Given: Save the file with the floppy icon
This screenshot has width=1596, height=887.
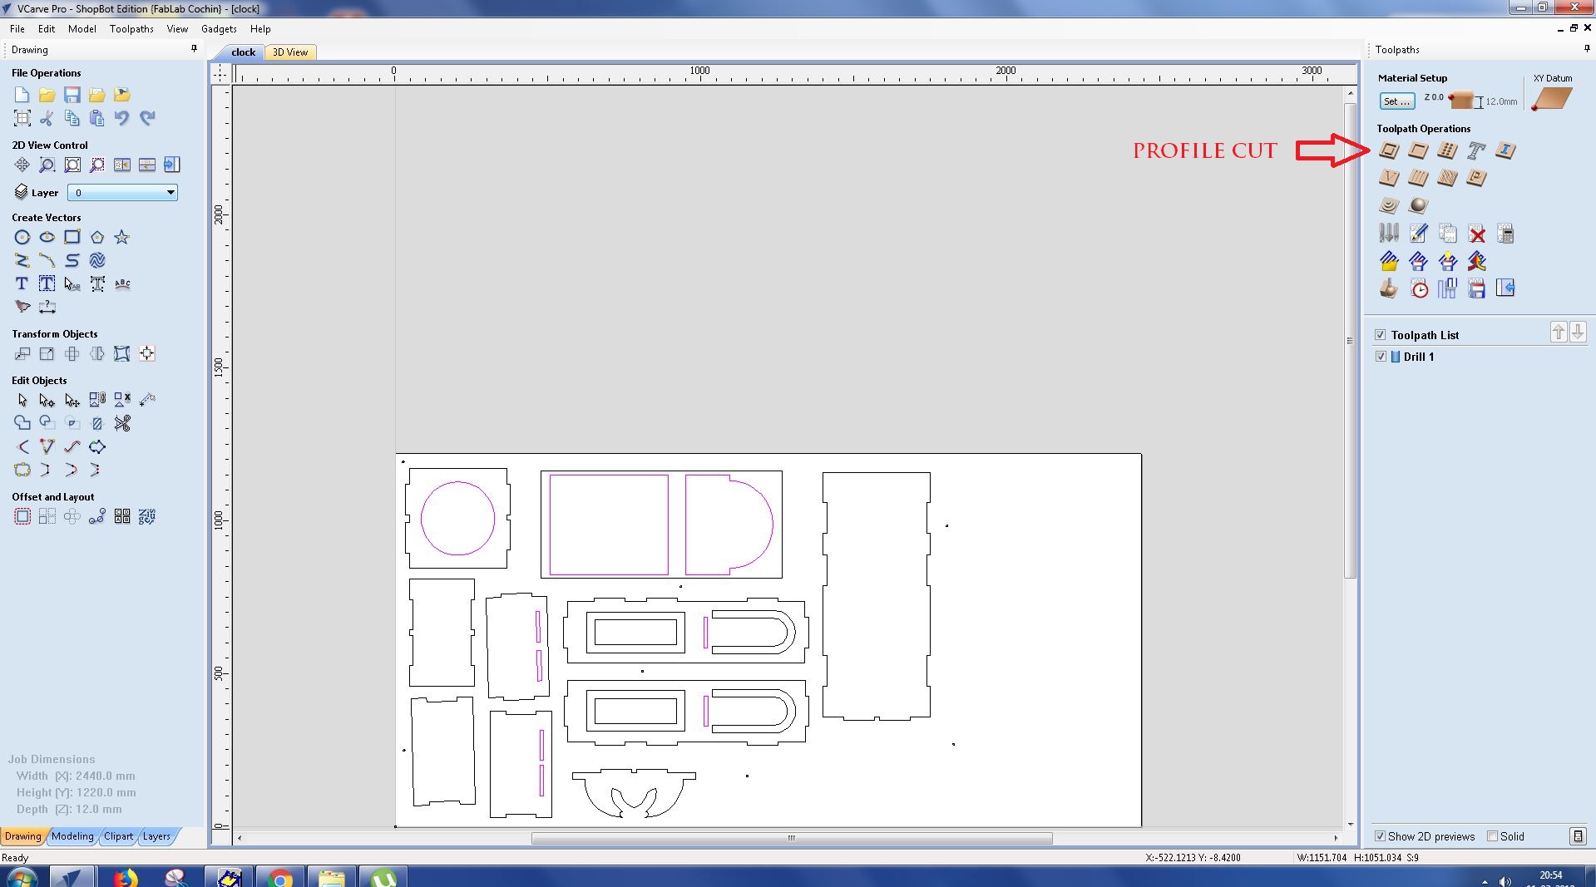Looking at the screenshot, I should [72, 95].
